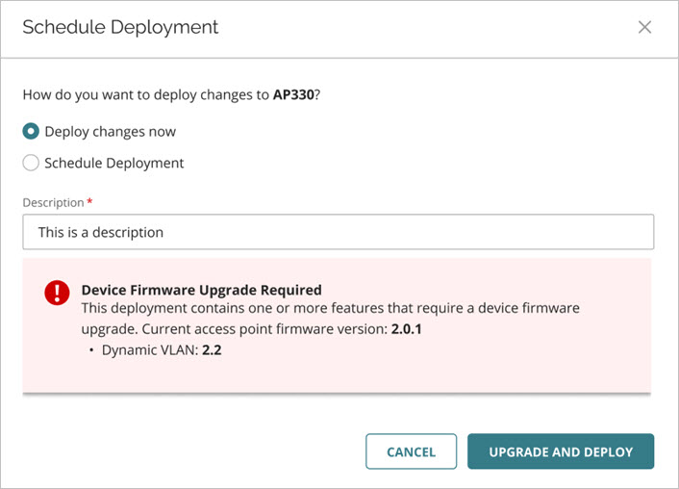Click into the Description text field
Image resolution: width=679 pixels, height=489 pixels.
(x=338, y=232)
